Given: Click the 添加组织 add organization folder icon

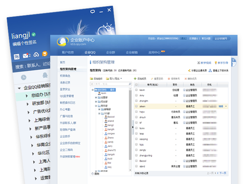Looking at the screenshot, I should tap(91, 79).
